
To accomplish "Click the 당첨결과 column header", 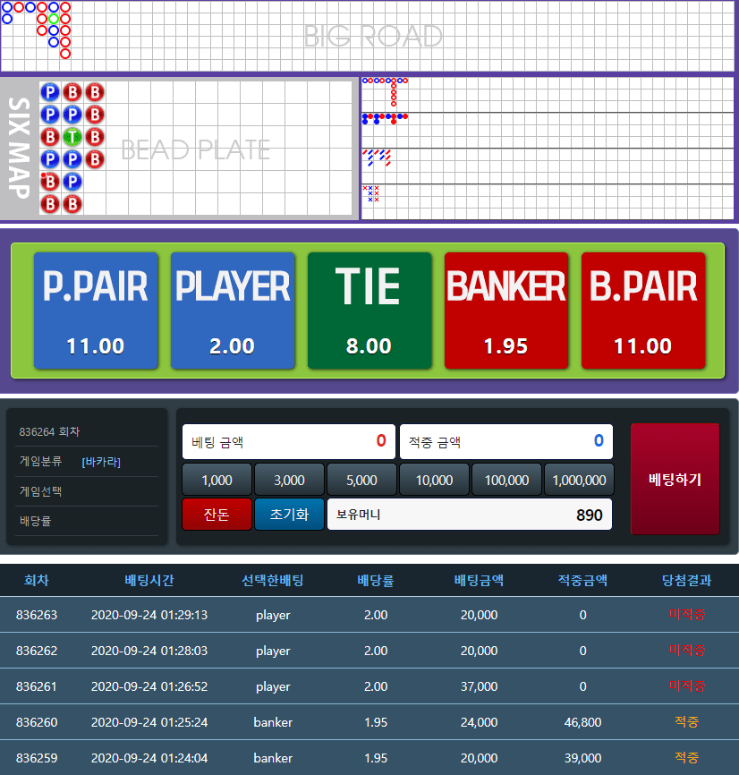I will click(x=686, y=580).
